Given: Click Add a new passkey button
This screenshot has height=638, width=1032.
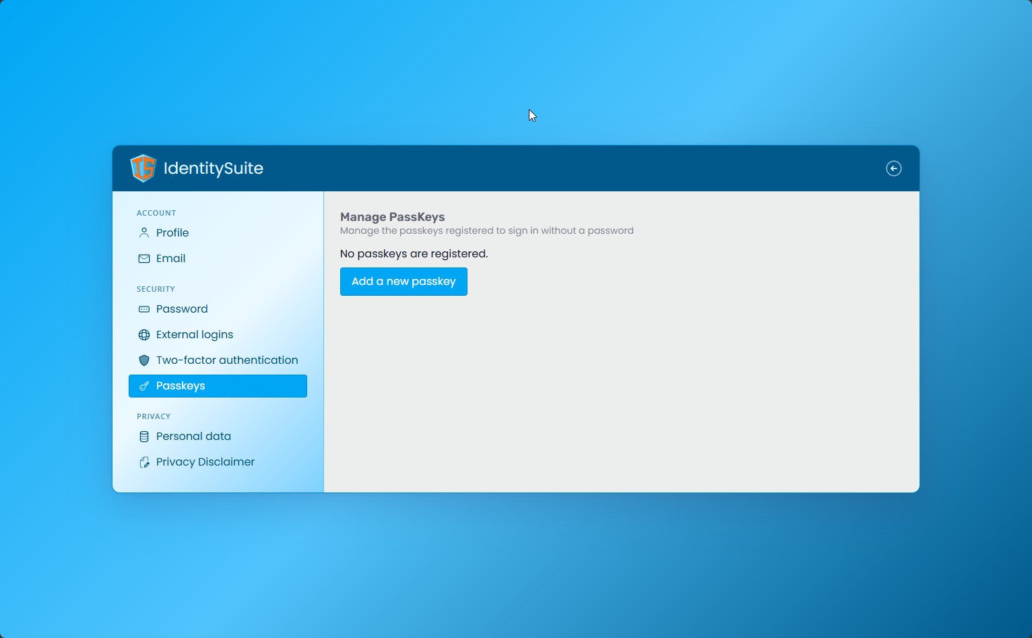Looking at the screenshot, I should tap(404, 282).
